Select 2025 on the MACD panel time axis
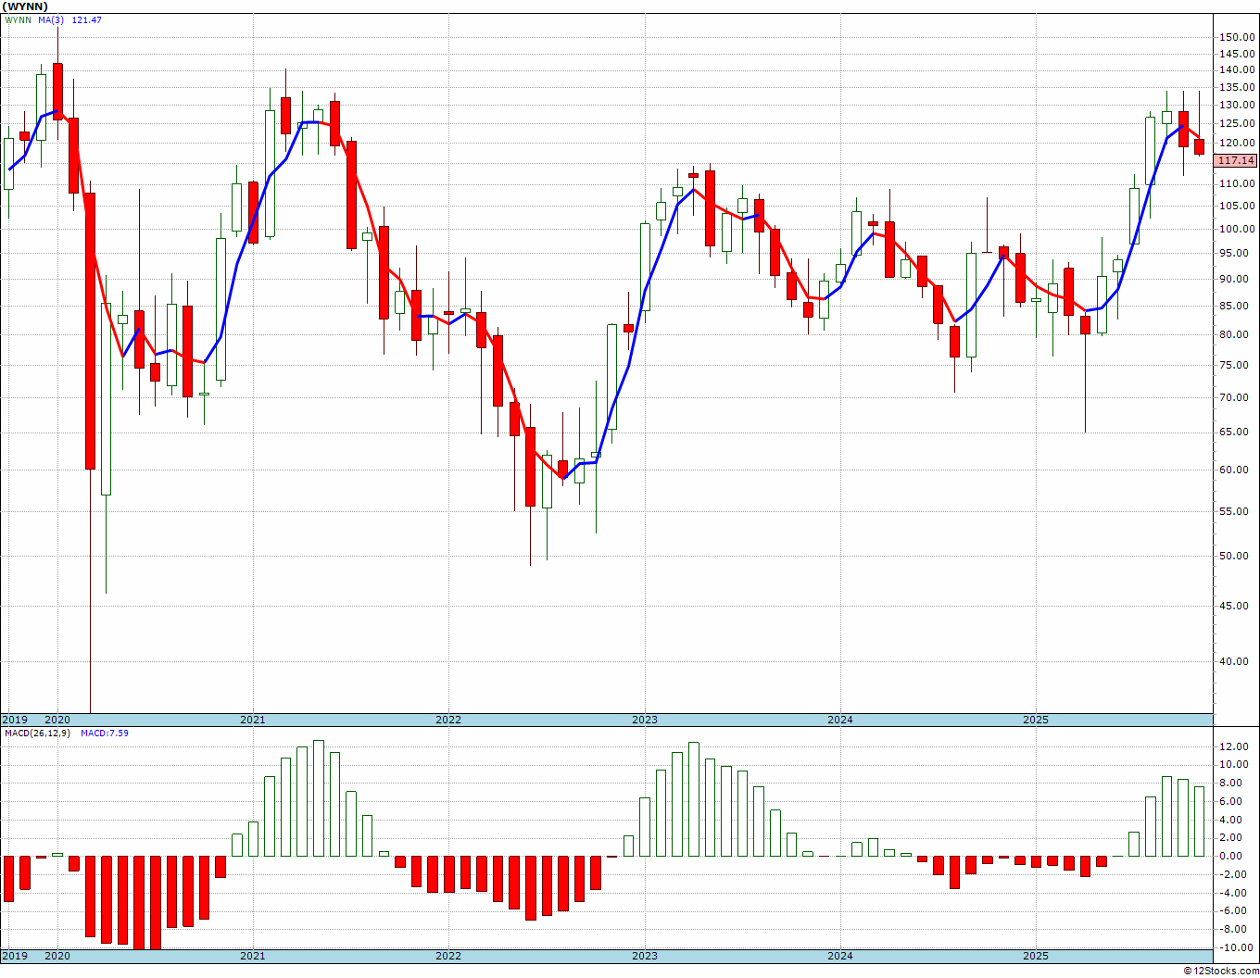The image size is (1260, 978). tap(1036, 956)
